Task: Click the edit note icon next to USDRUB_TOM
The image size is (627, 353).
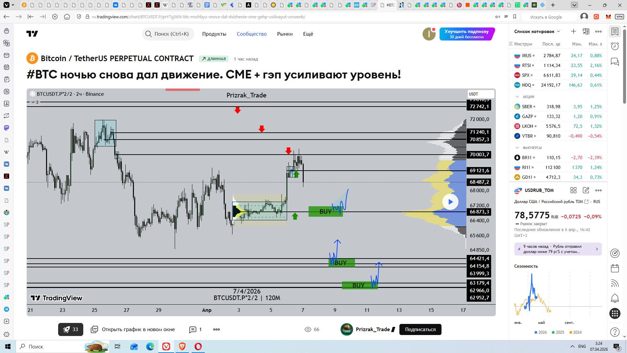Action: point(586,190)
